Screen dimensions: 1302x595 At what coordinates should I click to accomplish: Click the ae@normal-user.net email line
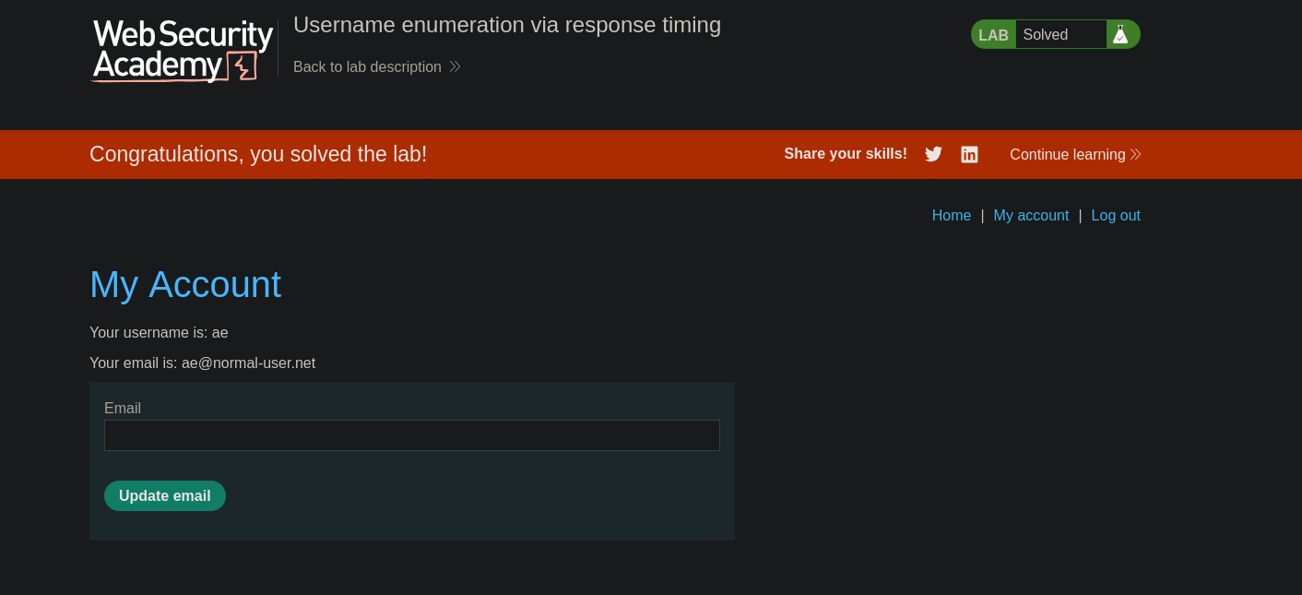pyautogui.click(x=202, y=363)
